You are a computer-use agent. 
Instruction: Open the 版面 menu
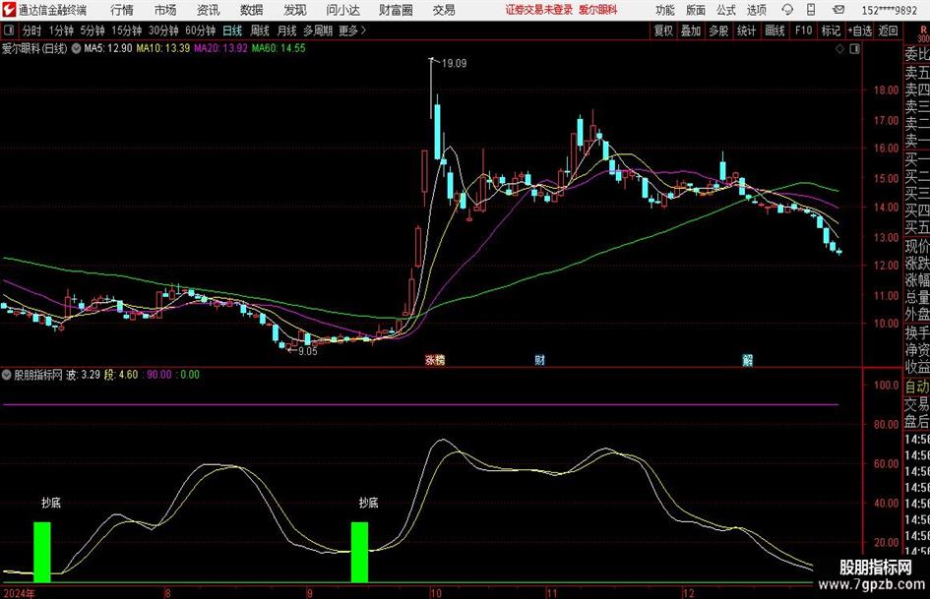(x=696, y=10)
